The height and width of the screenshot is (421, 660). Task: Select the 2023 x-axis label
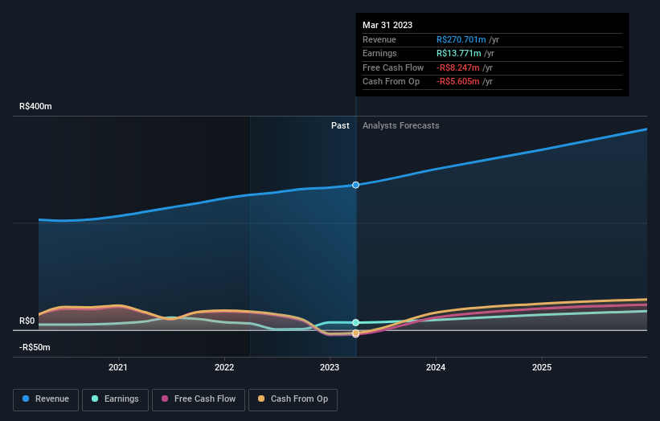click(330, 367)
